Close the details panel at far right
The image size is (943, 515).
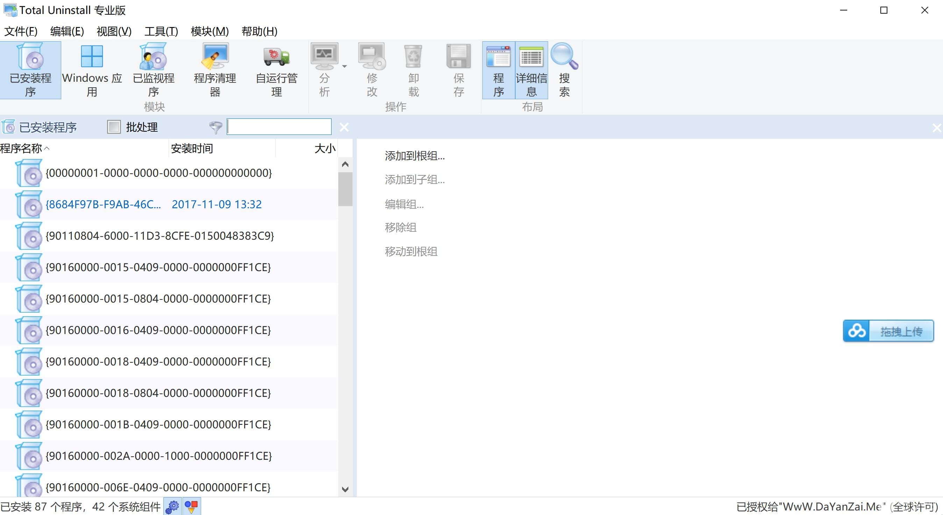tap(936, 128)
